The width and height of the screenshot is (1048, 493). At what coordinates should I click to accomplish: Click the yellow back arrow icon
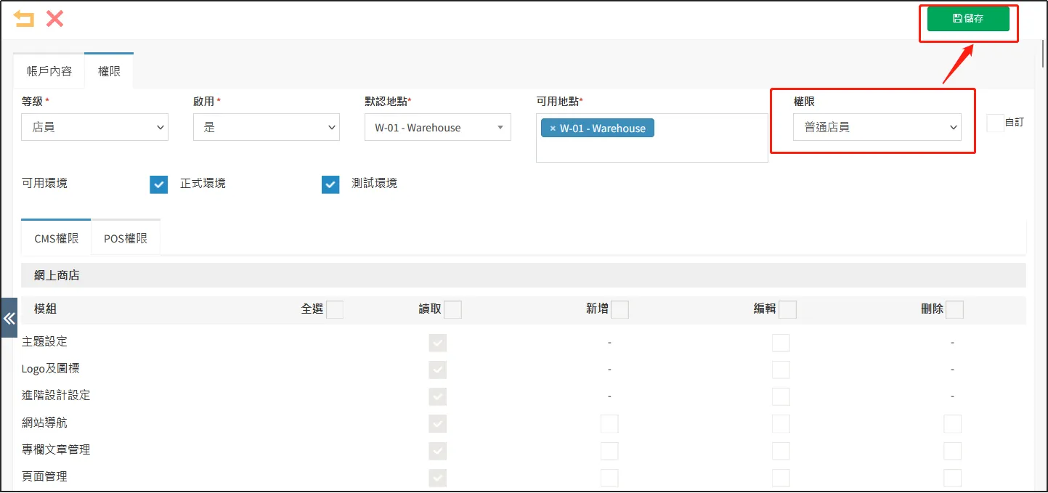(x=23, y=20)
